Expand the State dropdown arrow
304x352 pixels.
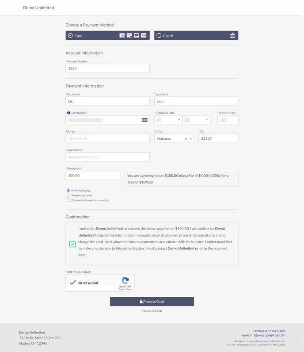191,139
